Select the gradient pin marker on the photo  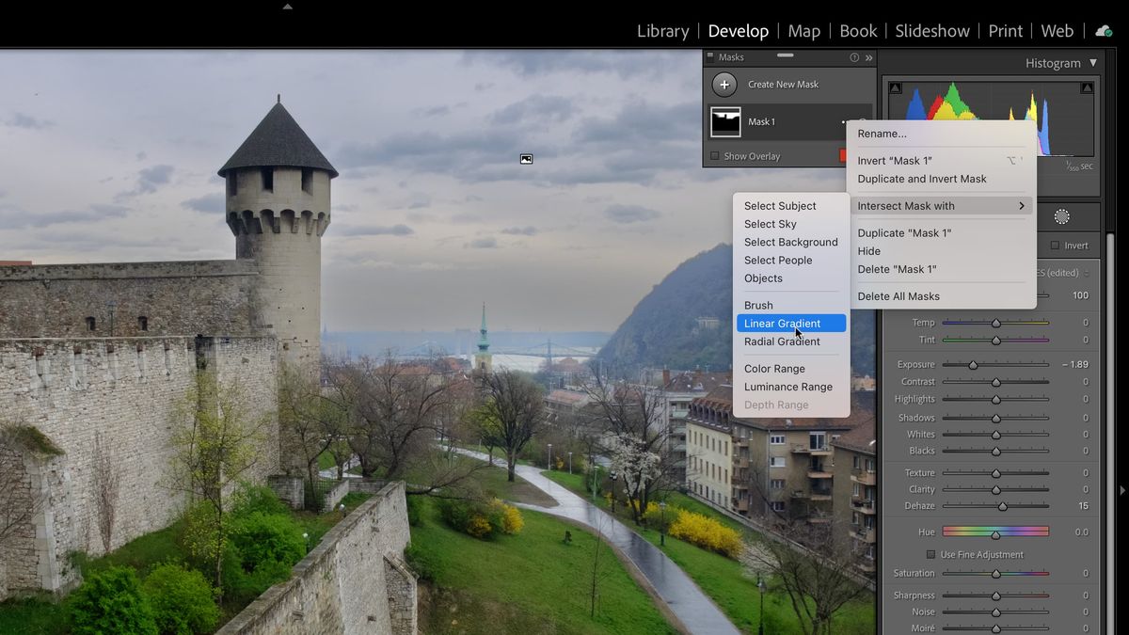[x=526, y=159]
